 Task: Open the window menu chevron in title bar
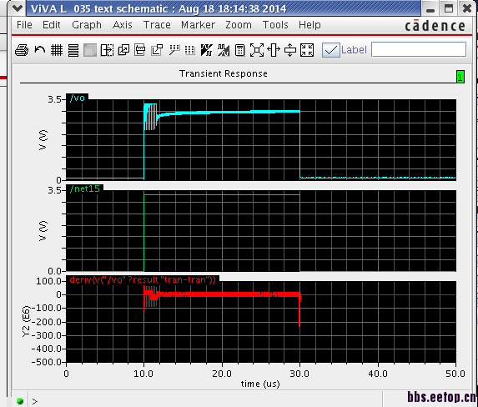[x=17, y=8]
